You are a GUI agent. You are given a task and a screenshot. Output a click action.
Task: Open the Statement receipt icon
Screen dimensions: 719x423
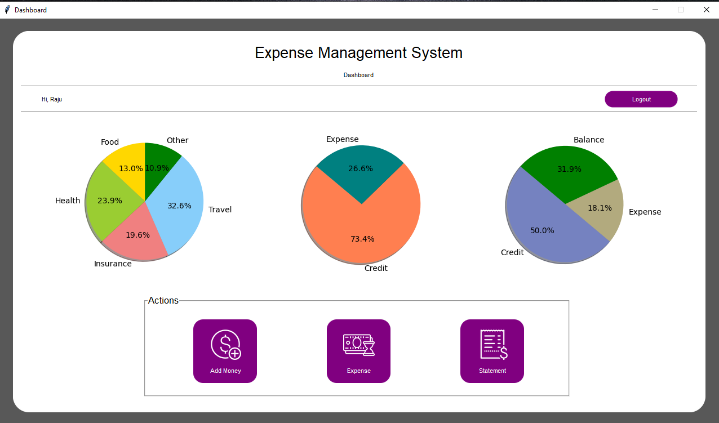pos(492,345)
